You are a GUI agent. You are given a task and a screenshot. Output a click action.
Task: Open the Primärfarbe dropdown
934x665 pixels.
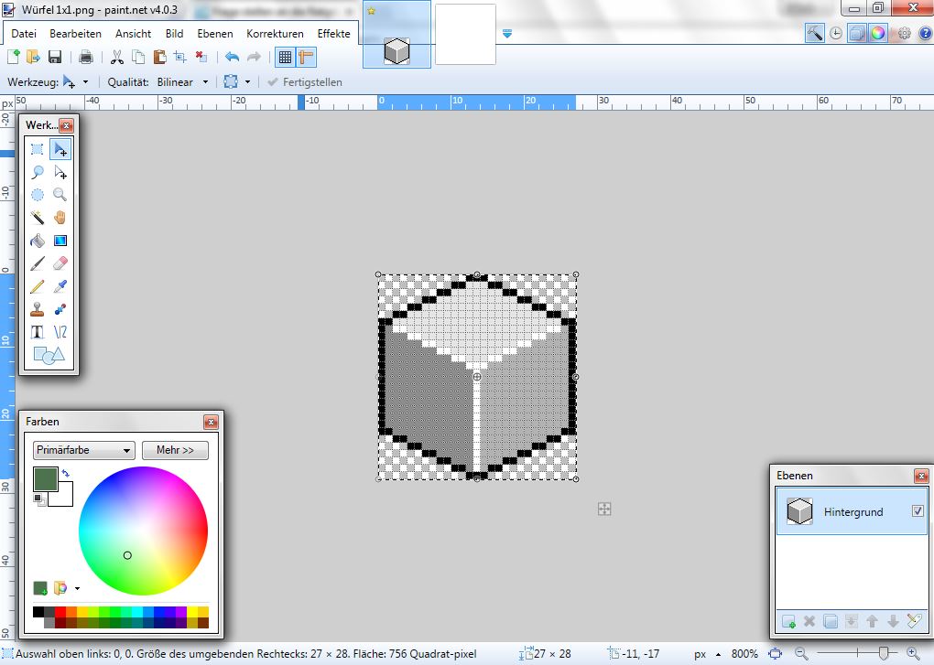[x=83, y=450]
